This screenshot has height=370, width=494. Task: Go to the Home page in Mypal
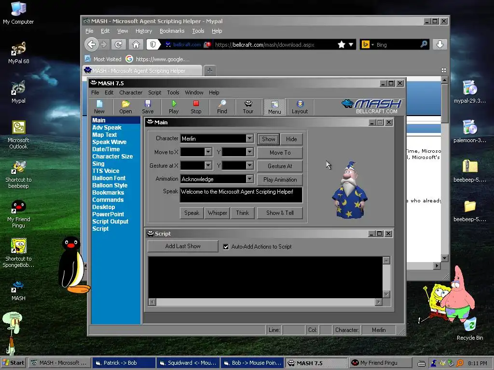136,44
